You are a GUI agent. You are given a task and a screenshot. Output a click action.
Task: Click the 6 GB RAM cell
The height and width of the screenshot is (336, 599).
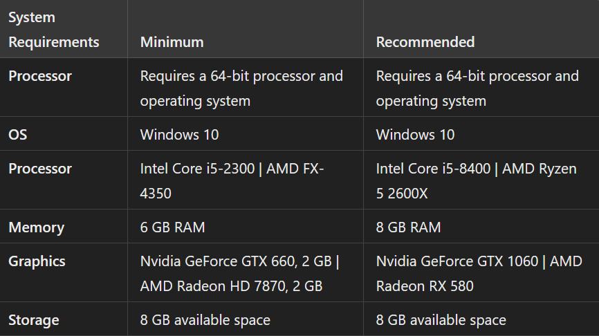pyautogui.click(x=172, y=227)
